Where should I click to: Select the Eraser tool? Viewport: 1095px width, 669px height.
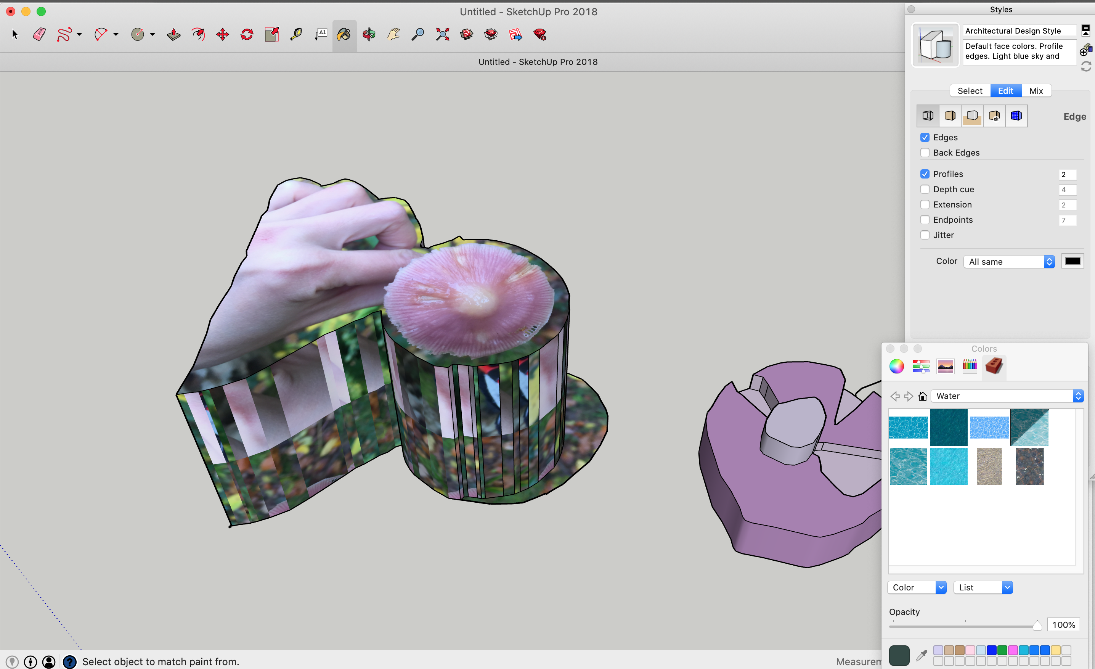click(39, 34)
